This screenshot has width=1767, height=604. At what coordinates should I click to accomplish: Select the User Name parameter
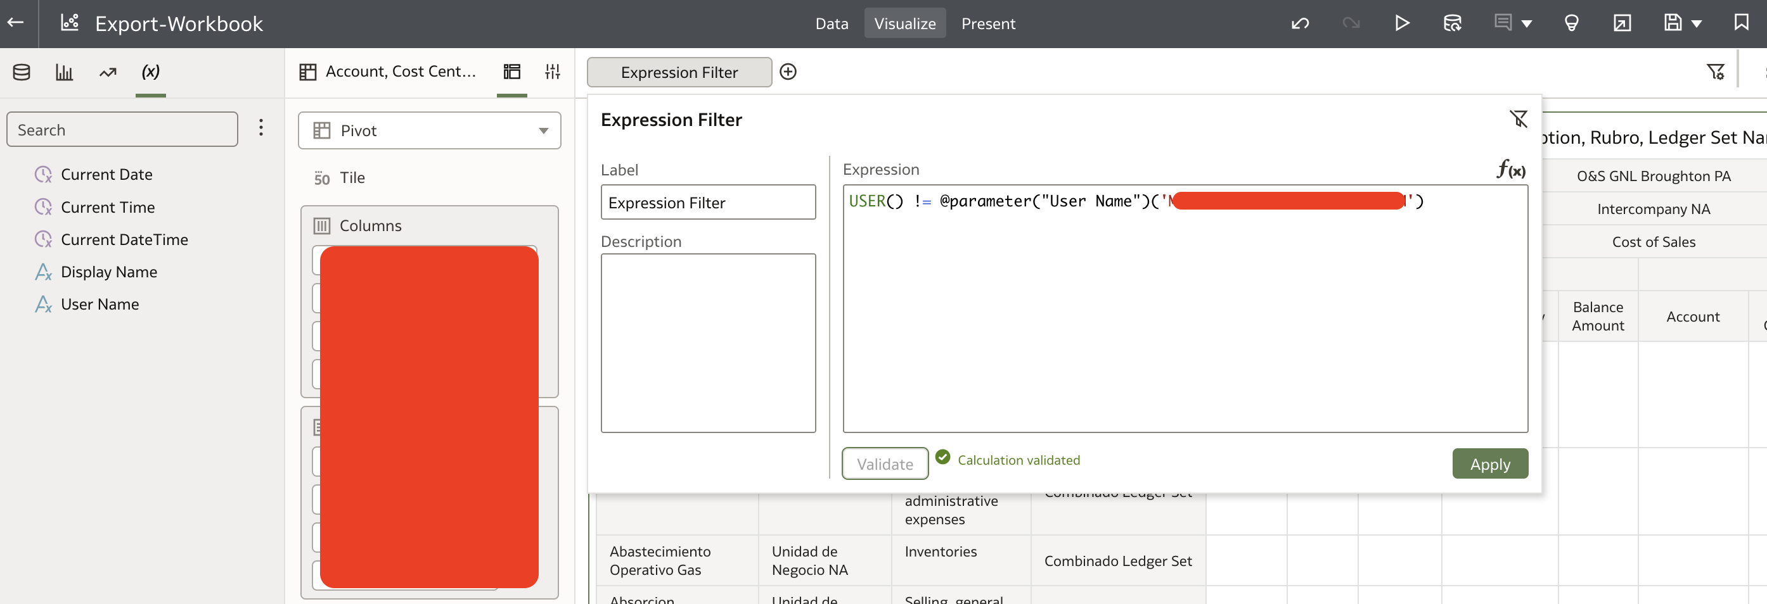point(100,304)
